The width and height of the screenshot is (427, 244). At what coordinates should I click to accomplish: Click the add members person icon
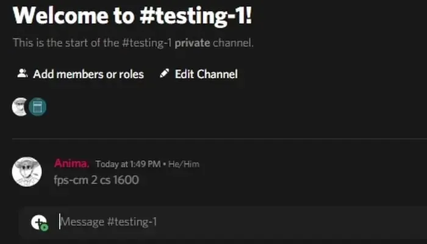click(23, 74)
